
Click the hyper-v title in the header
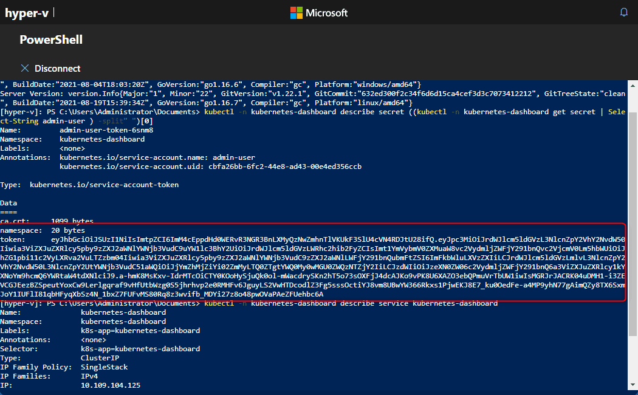[27, 13]
